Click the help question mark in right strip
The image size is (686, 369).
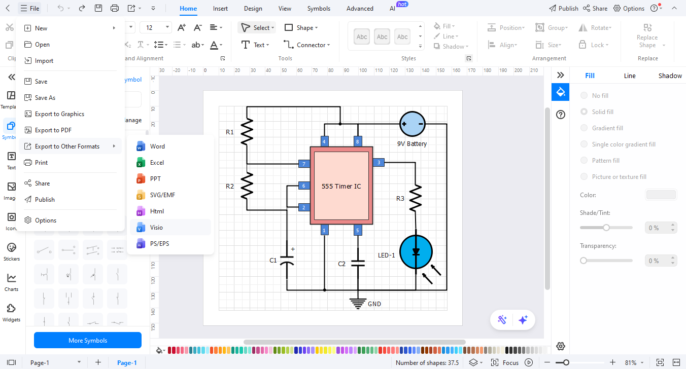(x=561, y=115)
